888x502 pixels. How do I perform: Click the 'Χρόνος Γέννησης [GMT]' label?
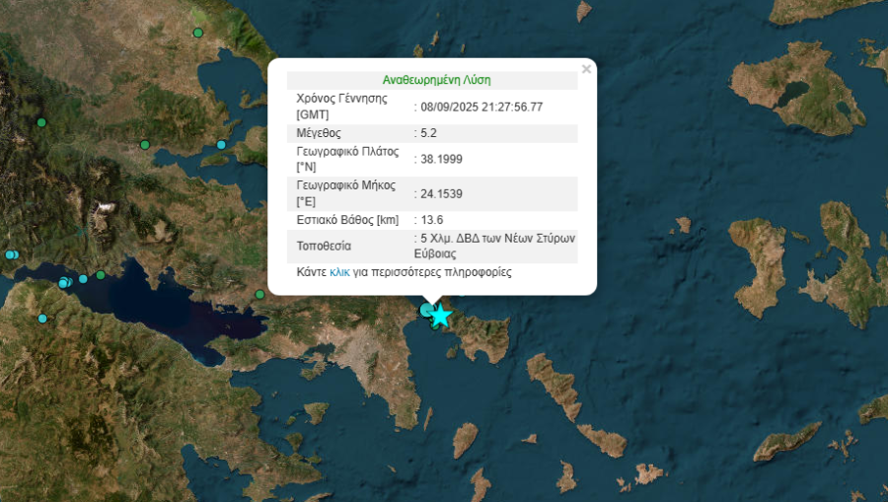(x=342, y=107)
